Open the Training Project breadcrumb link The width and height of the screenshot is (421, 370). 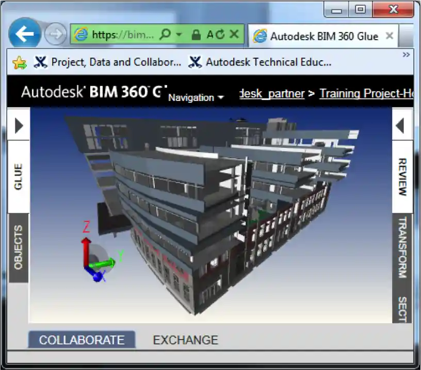click(x=366, y=93)
